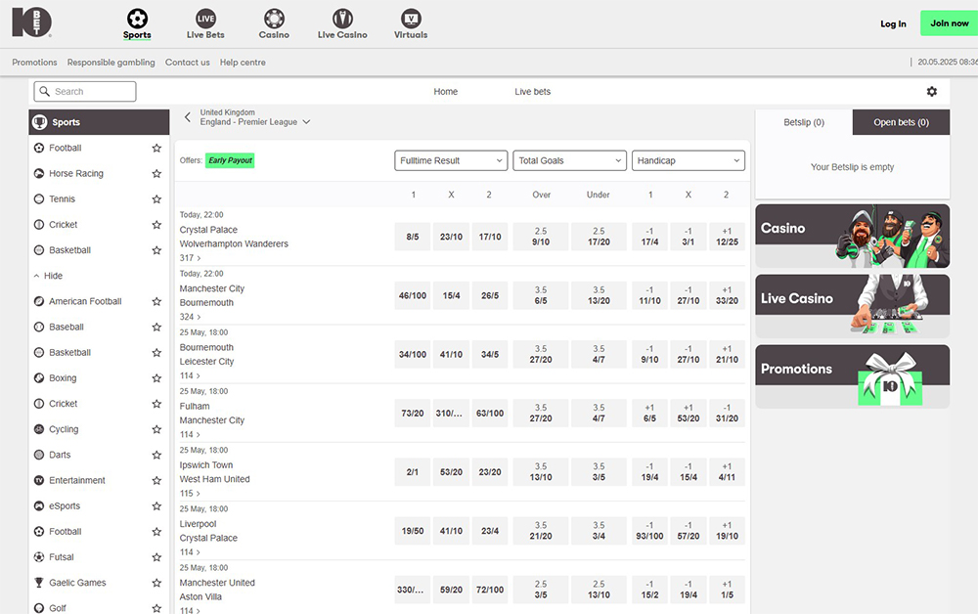This screenshot has height=614, width=978.
Task: Go to the Live bets tab
Action: pyautogui.click(x=533, y=92)
